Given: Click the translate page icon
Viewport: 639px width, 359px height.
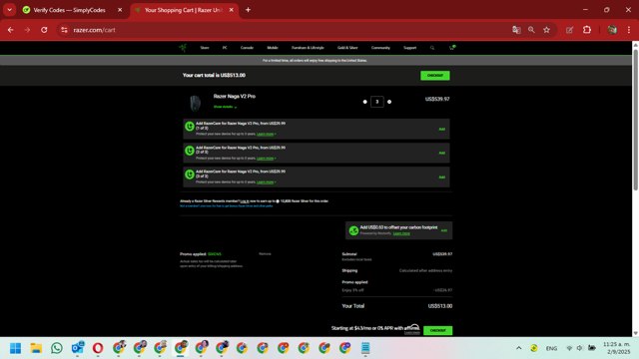Looking at the screenshot, I should point(516,30).
